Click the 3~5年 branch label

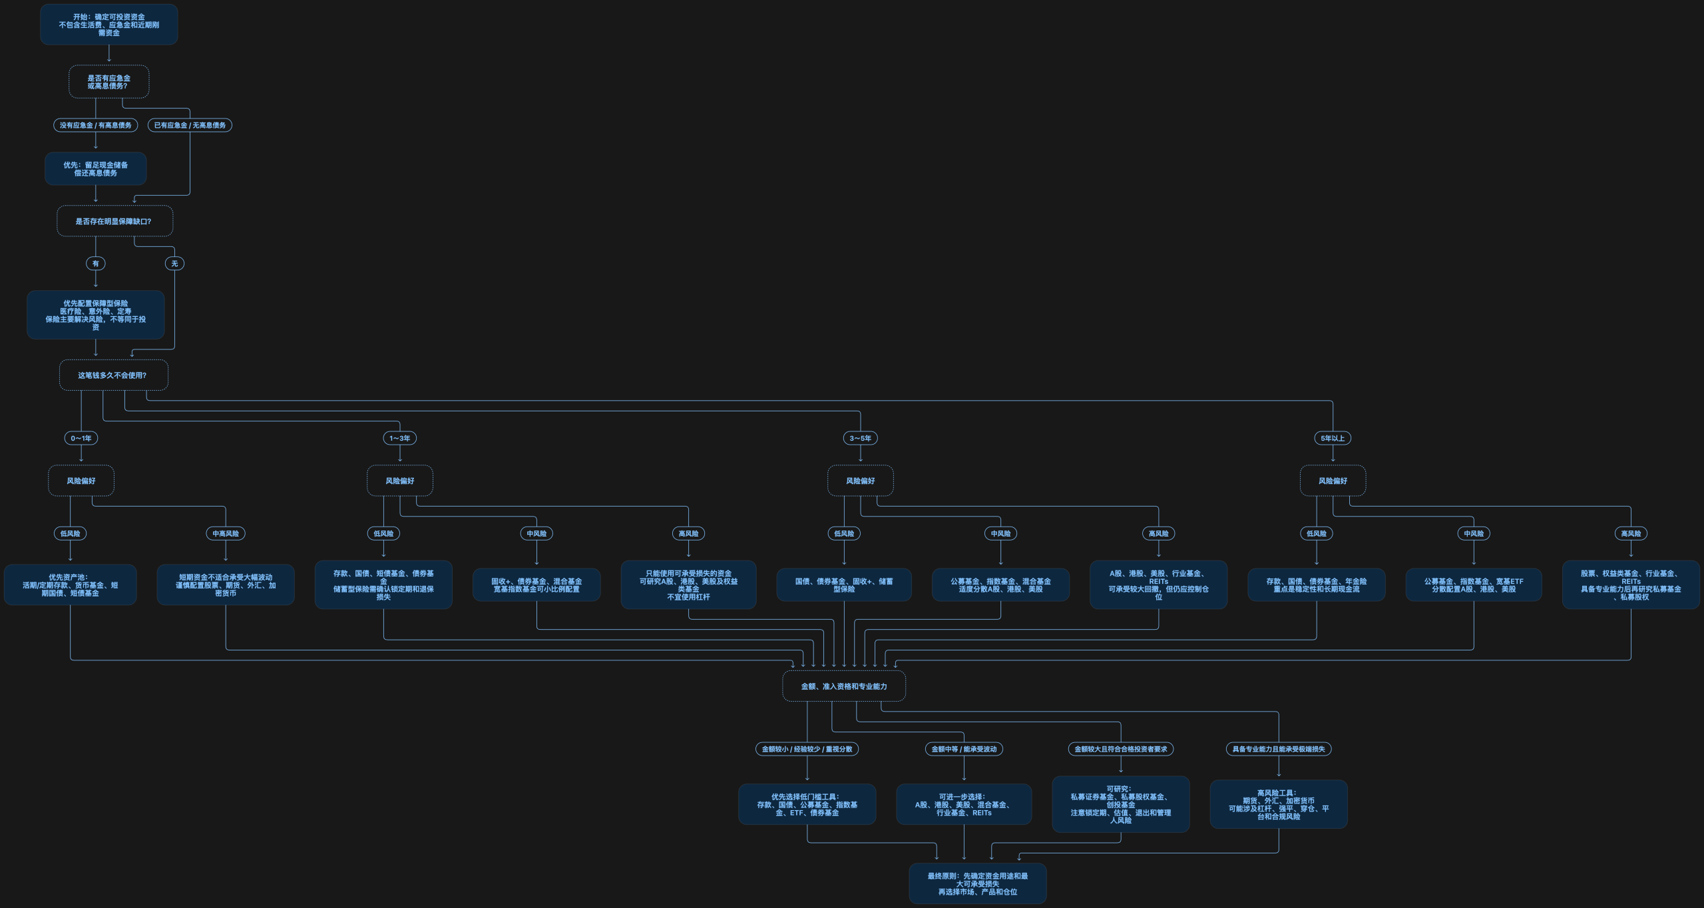(x=861, y=438)
